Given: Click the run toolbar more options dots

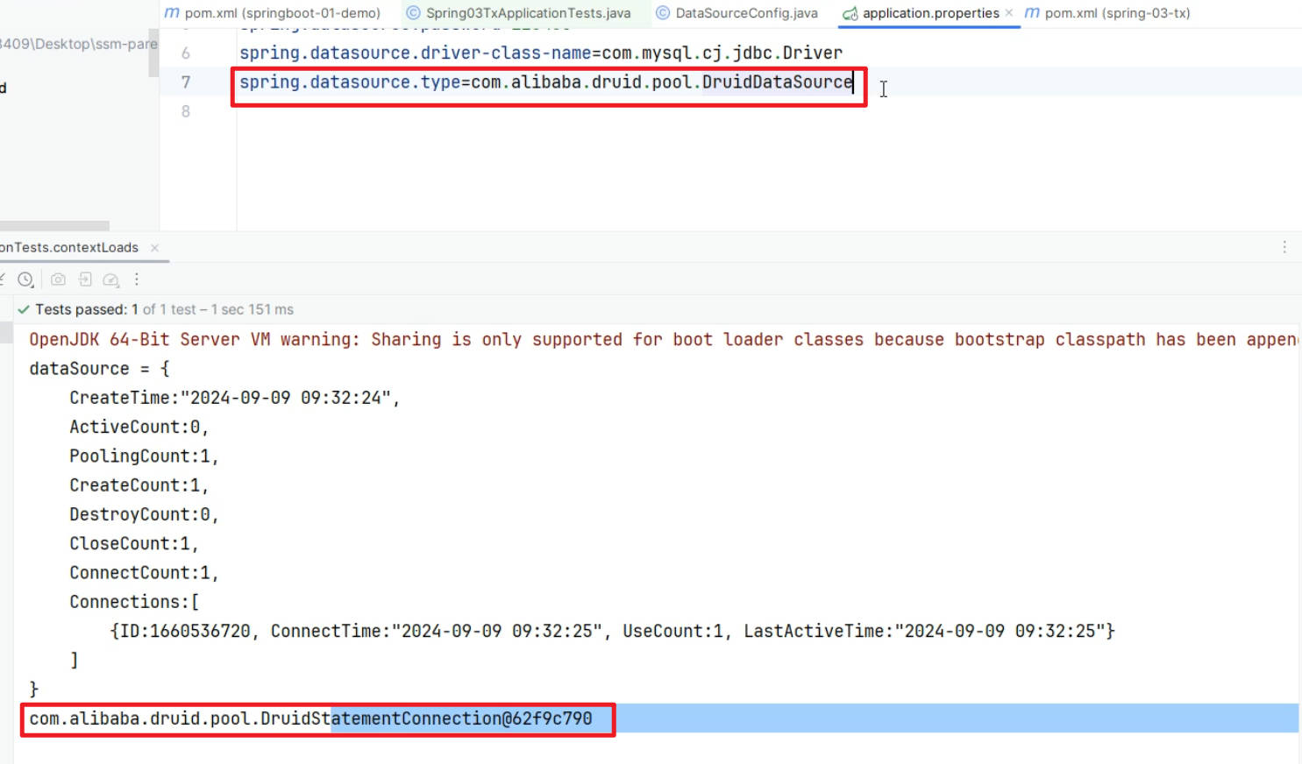Looking at the screenshot, I should 137,279.
